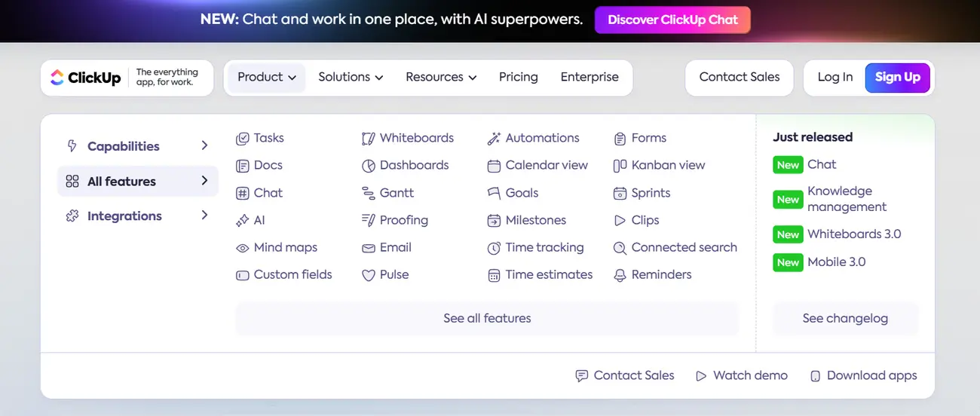This screenshot has height=416, width=980.
Task: Click the Gantt chart icon
Action: (369, 194)
